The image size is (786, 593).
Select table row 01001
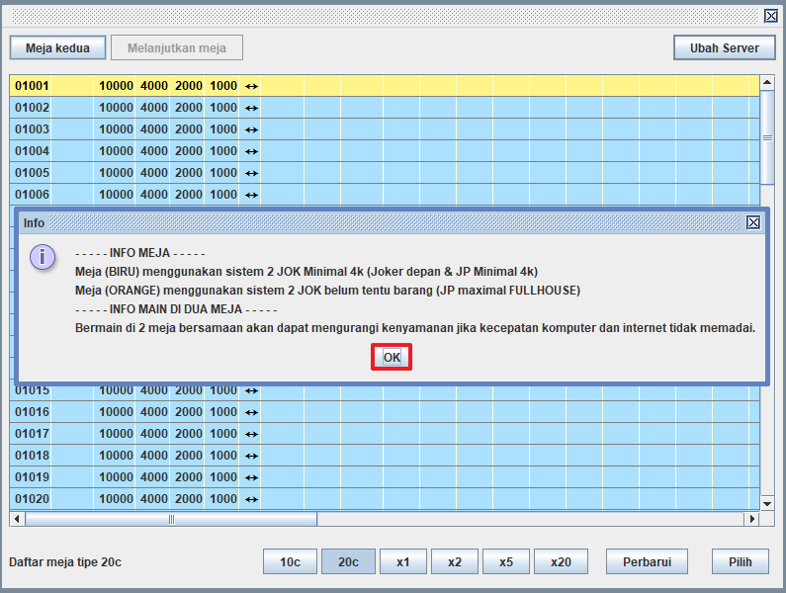[385, 86]
